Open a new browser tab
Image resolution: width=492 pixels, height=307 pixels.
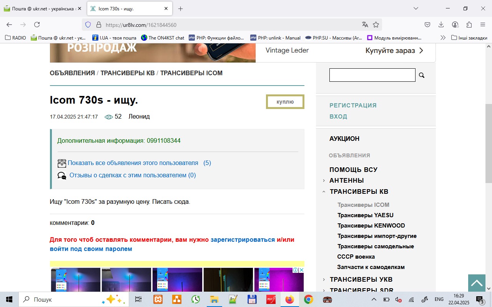coord(181,9)
